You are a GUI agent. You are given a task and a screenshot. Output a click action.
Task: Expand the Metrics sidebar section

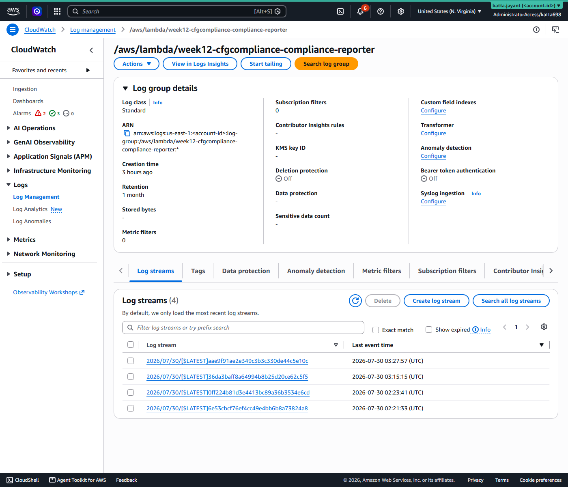(x=9, y=239)
